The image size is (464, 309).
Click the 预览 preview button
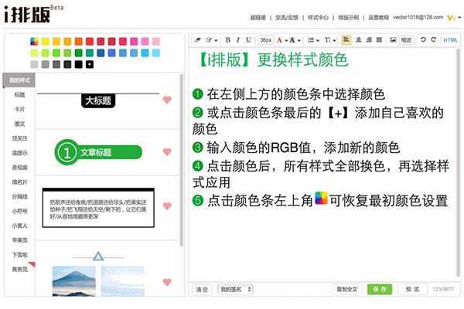click(x=412, y=289)
